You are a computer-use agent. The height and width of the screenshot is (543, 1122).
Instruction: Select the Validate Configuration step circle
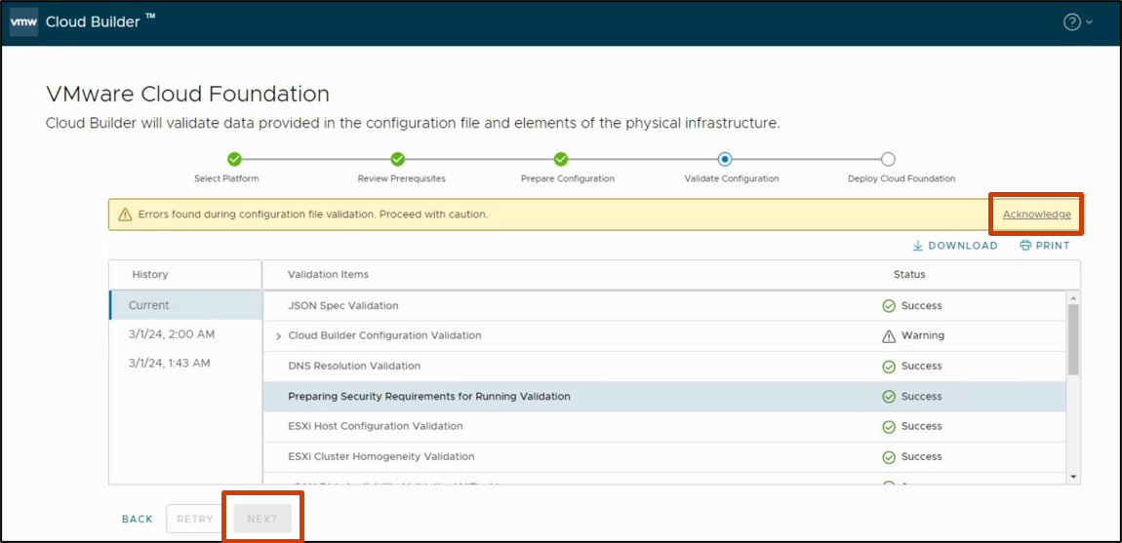725,159
